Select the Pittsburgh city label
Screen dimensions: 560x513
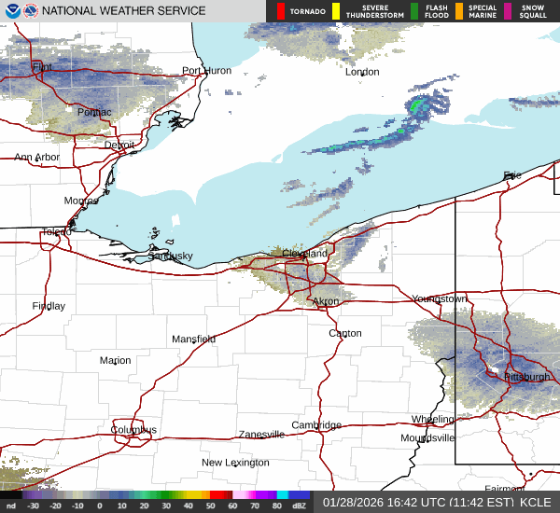click(527, 377)
